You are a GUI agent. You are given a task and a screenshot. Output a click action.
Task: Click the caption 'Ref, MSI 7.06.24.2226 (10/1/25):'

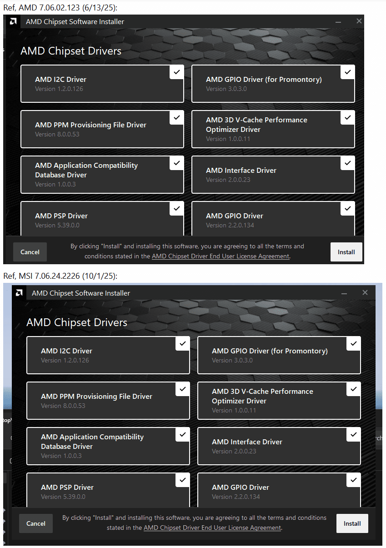(x=60, y=276)
